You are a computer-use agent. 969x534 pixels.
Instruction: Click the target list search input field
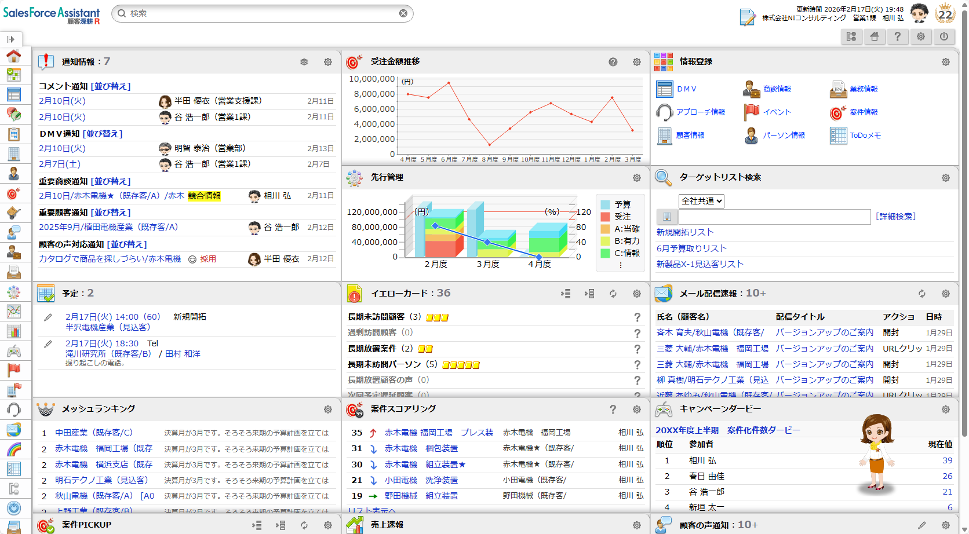click(x=774, y=217)
